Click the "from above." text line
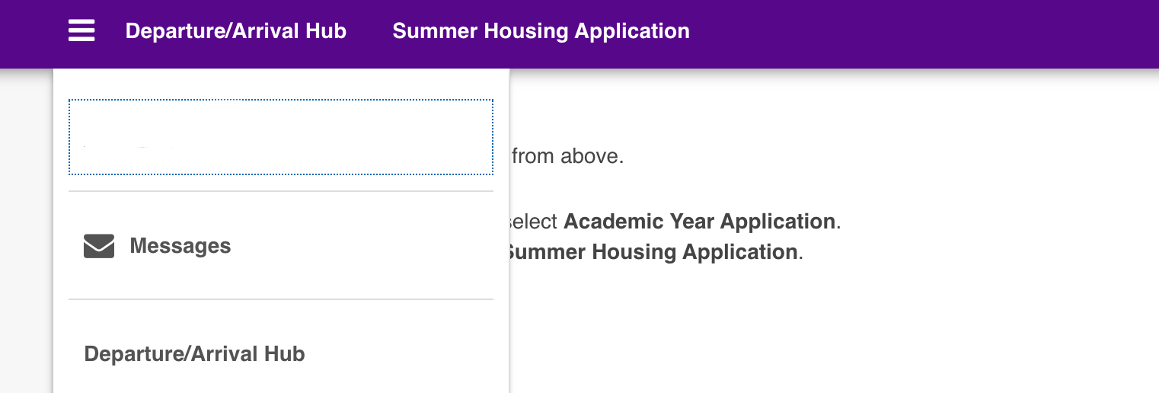1159x393 pixels. pyautogui.click(x=567, y=156)
